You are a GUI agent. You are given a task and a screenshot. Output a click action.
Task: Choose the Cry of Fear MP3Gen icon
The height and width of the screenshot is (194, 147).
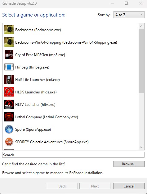9,54
